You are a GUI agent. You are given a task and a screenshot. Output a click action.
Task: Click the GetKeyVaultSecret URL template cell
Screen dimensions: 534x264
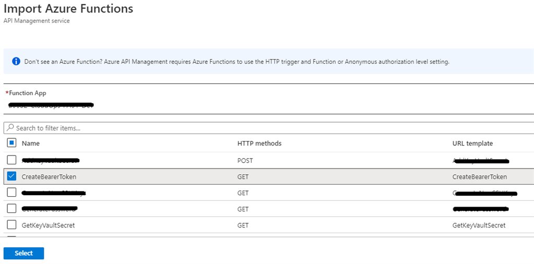[x=479, y=225]
